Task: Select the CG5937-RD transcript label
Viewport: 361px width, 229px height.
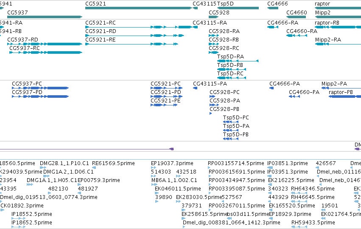Action: pos(22,40)
